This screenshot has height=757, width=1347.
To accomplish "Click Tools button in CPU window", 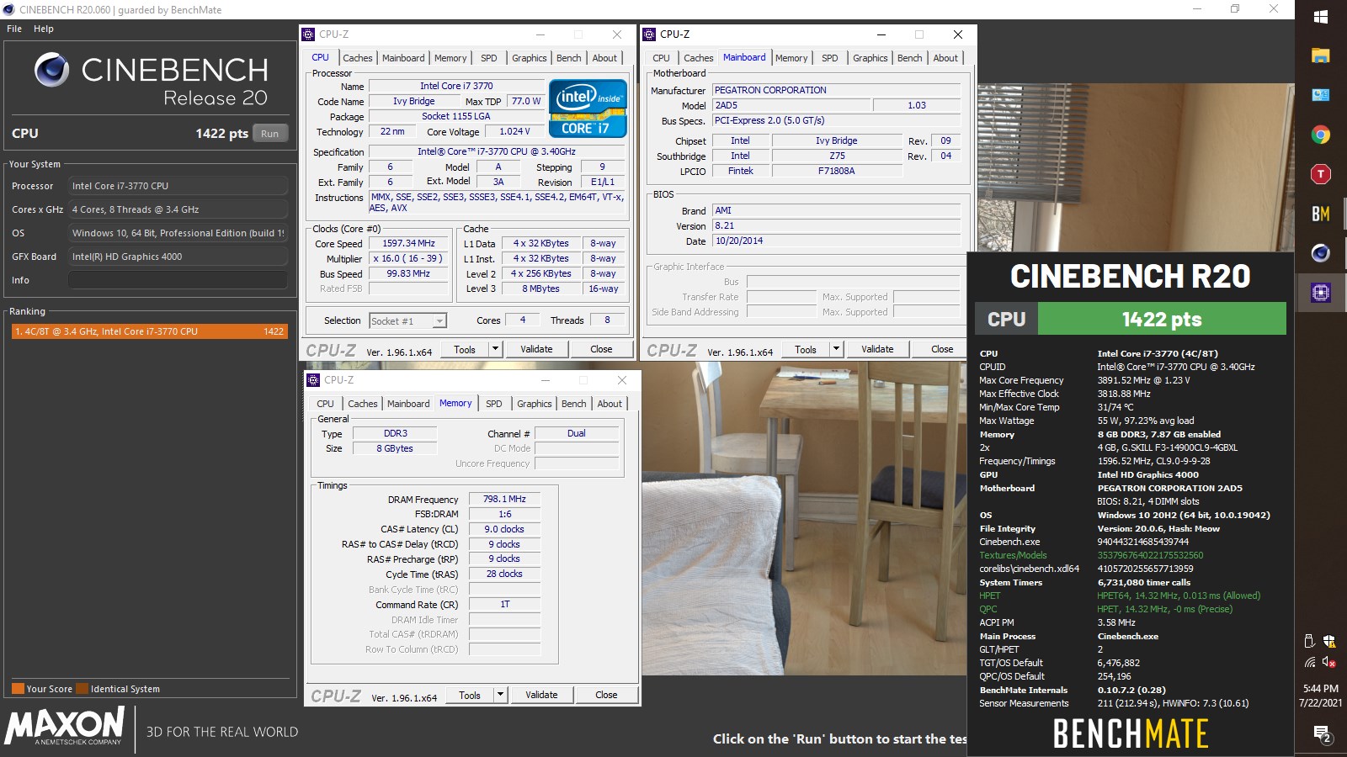I will (465, 349).
